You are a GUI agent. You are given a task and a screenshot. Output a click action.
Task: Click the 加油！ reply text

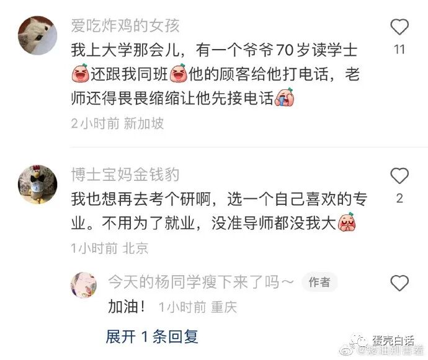pyautogui.click(x=127, y=307)
